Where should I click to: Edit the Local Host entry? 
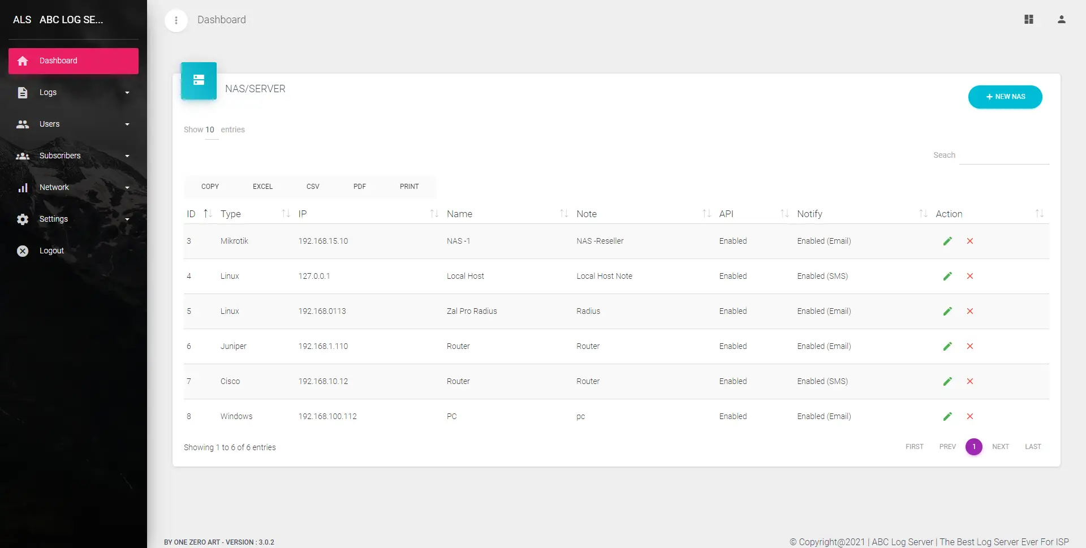click(947, 276)
